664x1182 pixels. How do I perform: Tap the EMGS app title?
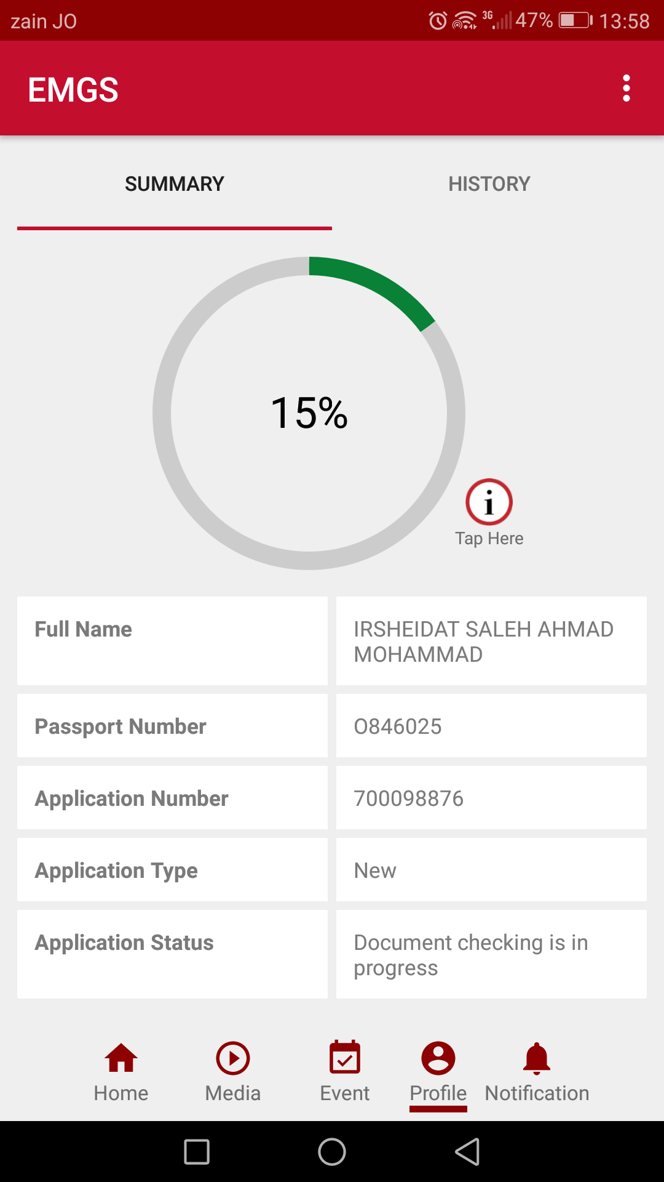[x=73, y=90]
